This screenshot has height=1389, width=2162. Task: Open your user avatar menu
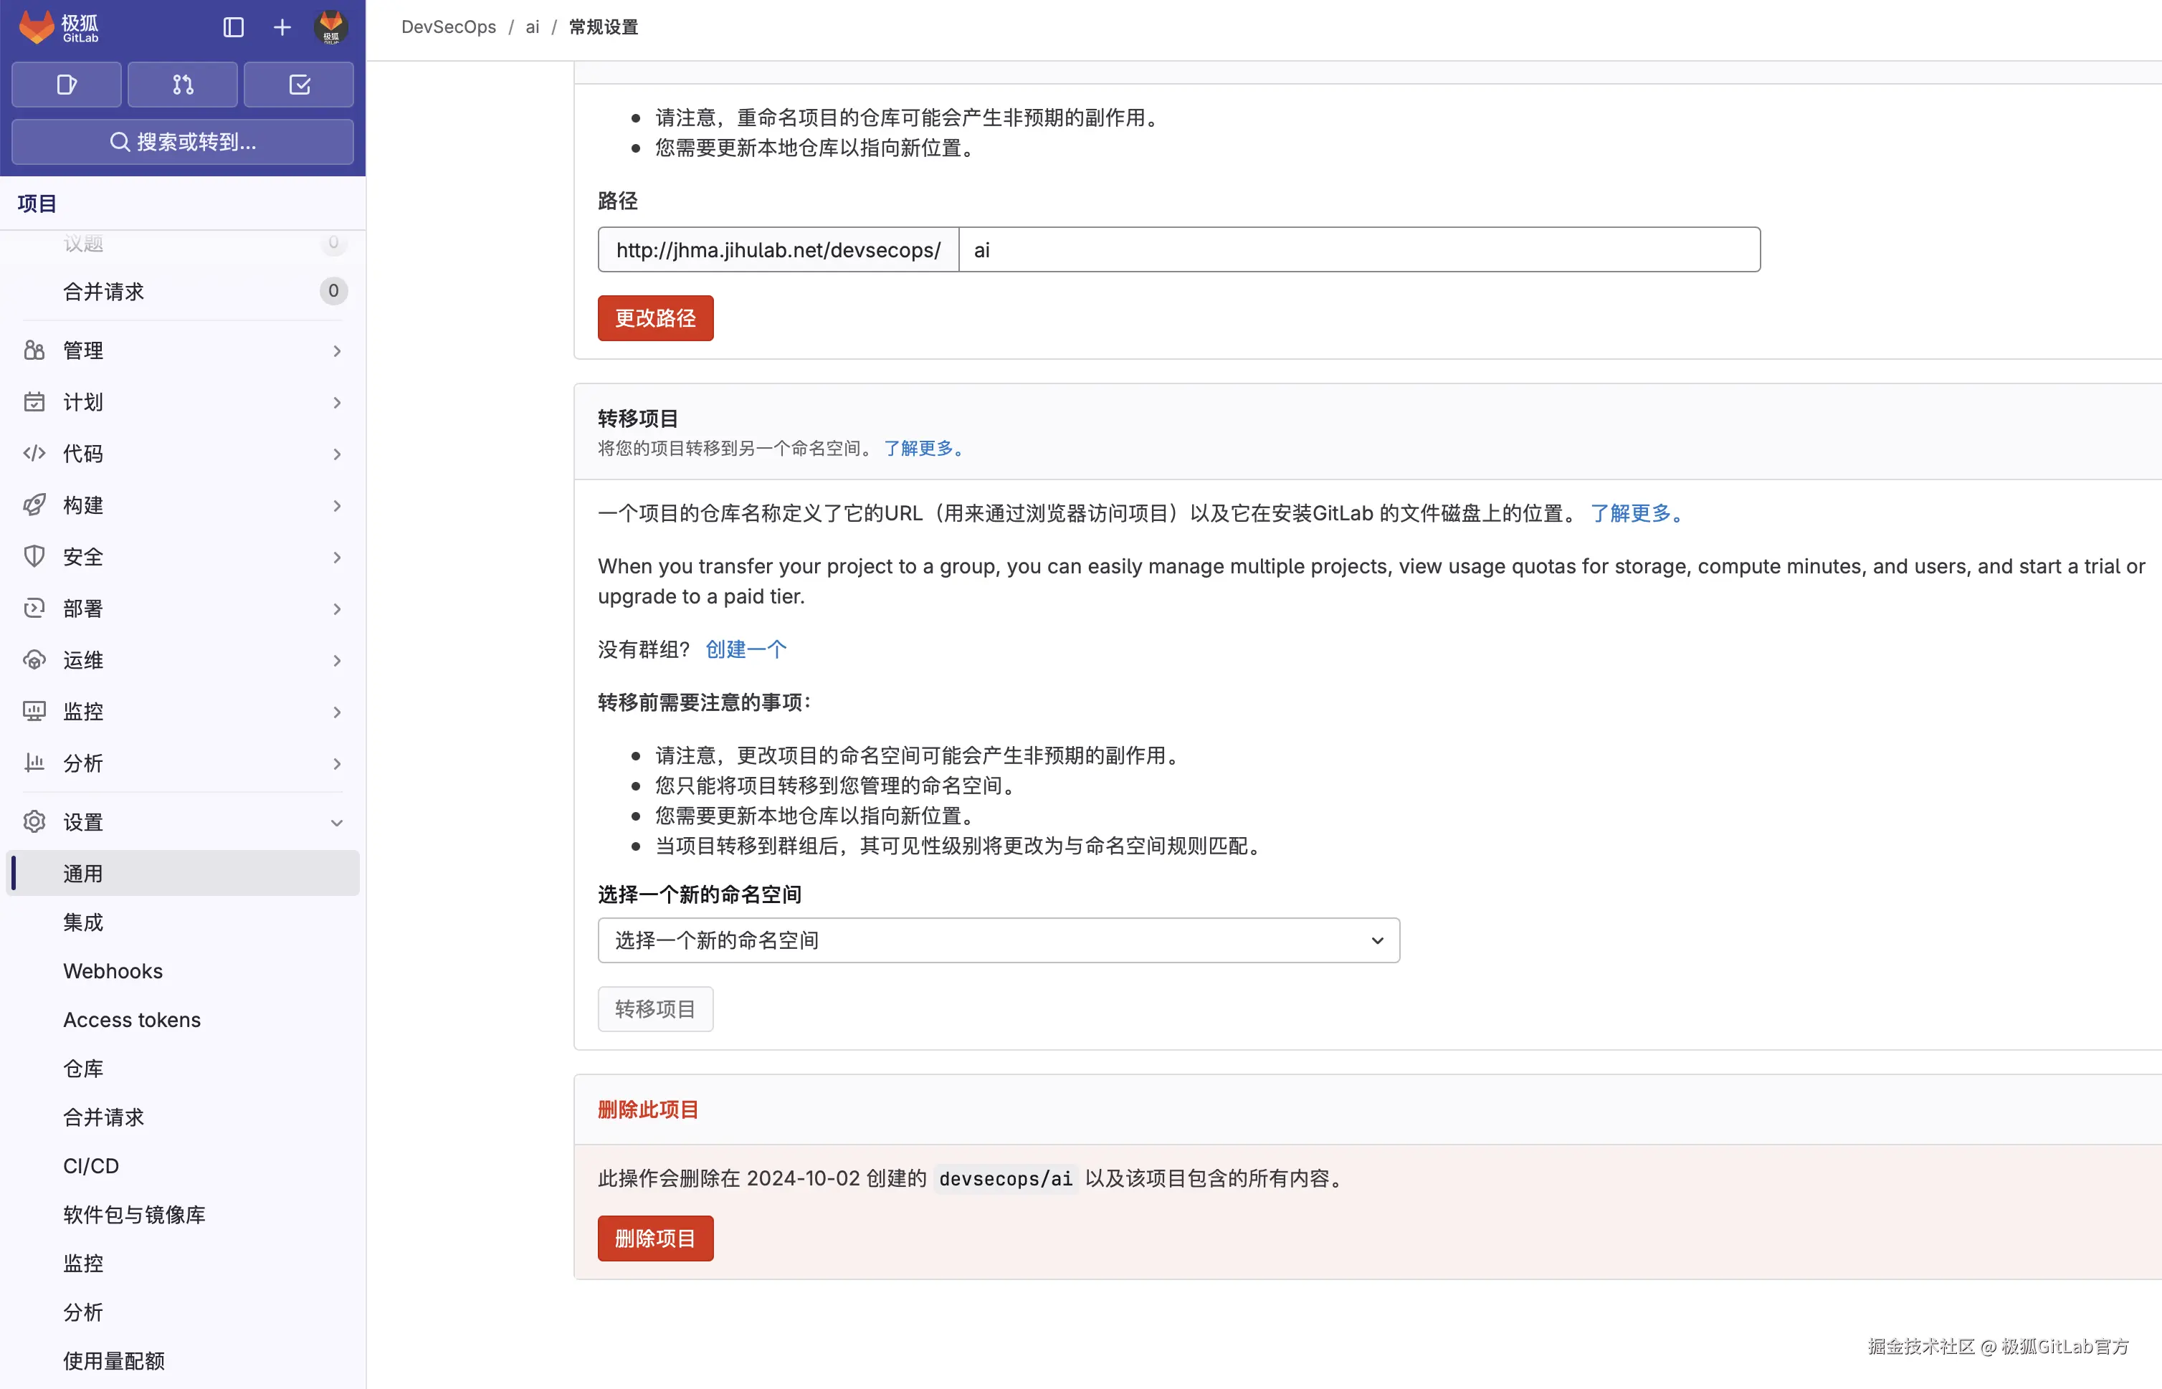click(x=331, y=28)
